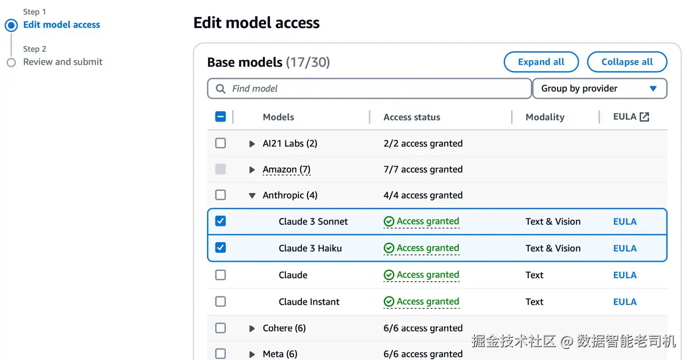Click into the Find model search field

(x=374, y=89)
